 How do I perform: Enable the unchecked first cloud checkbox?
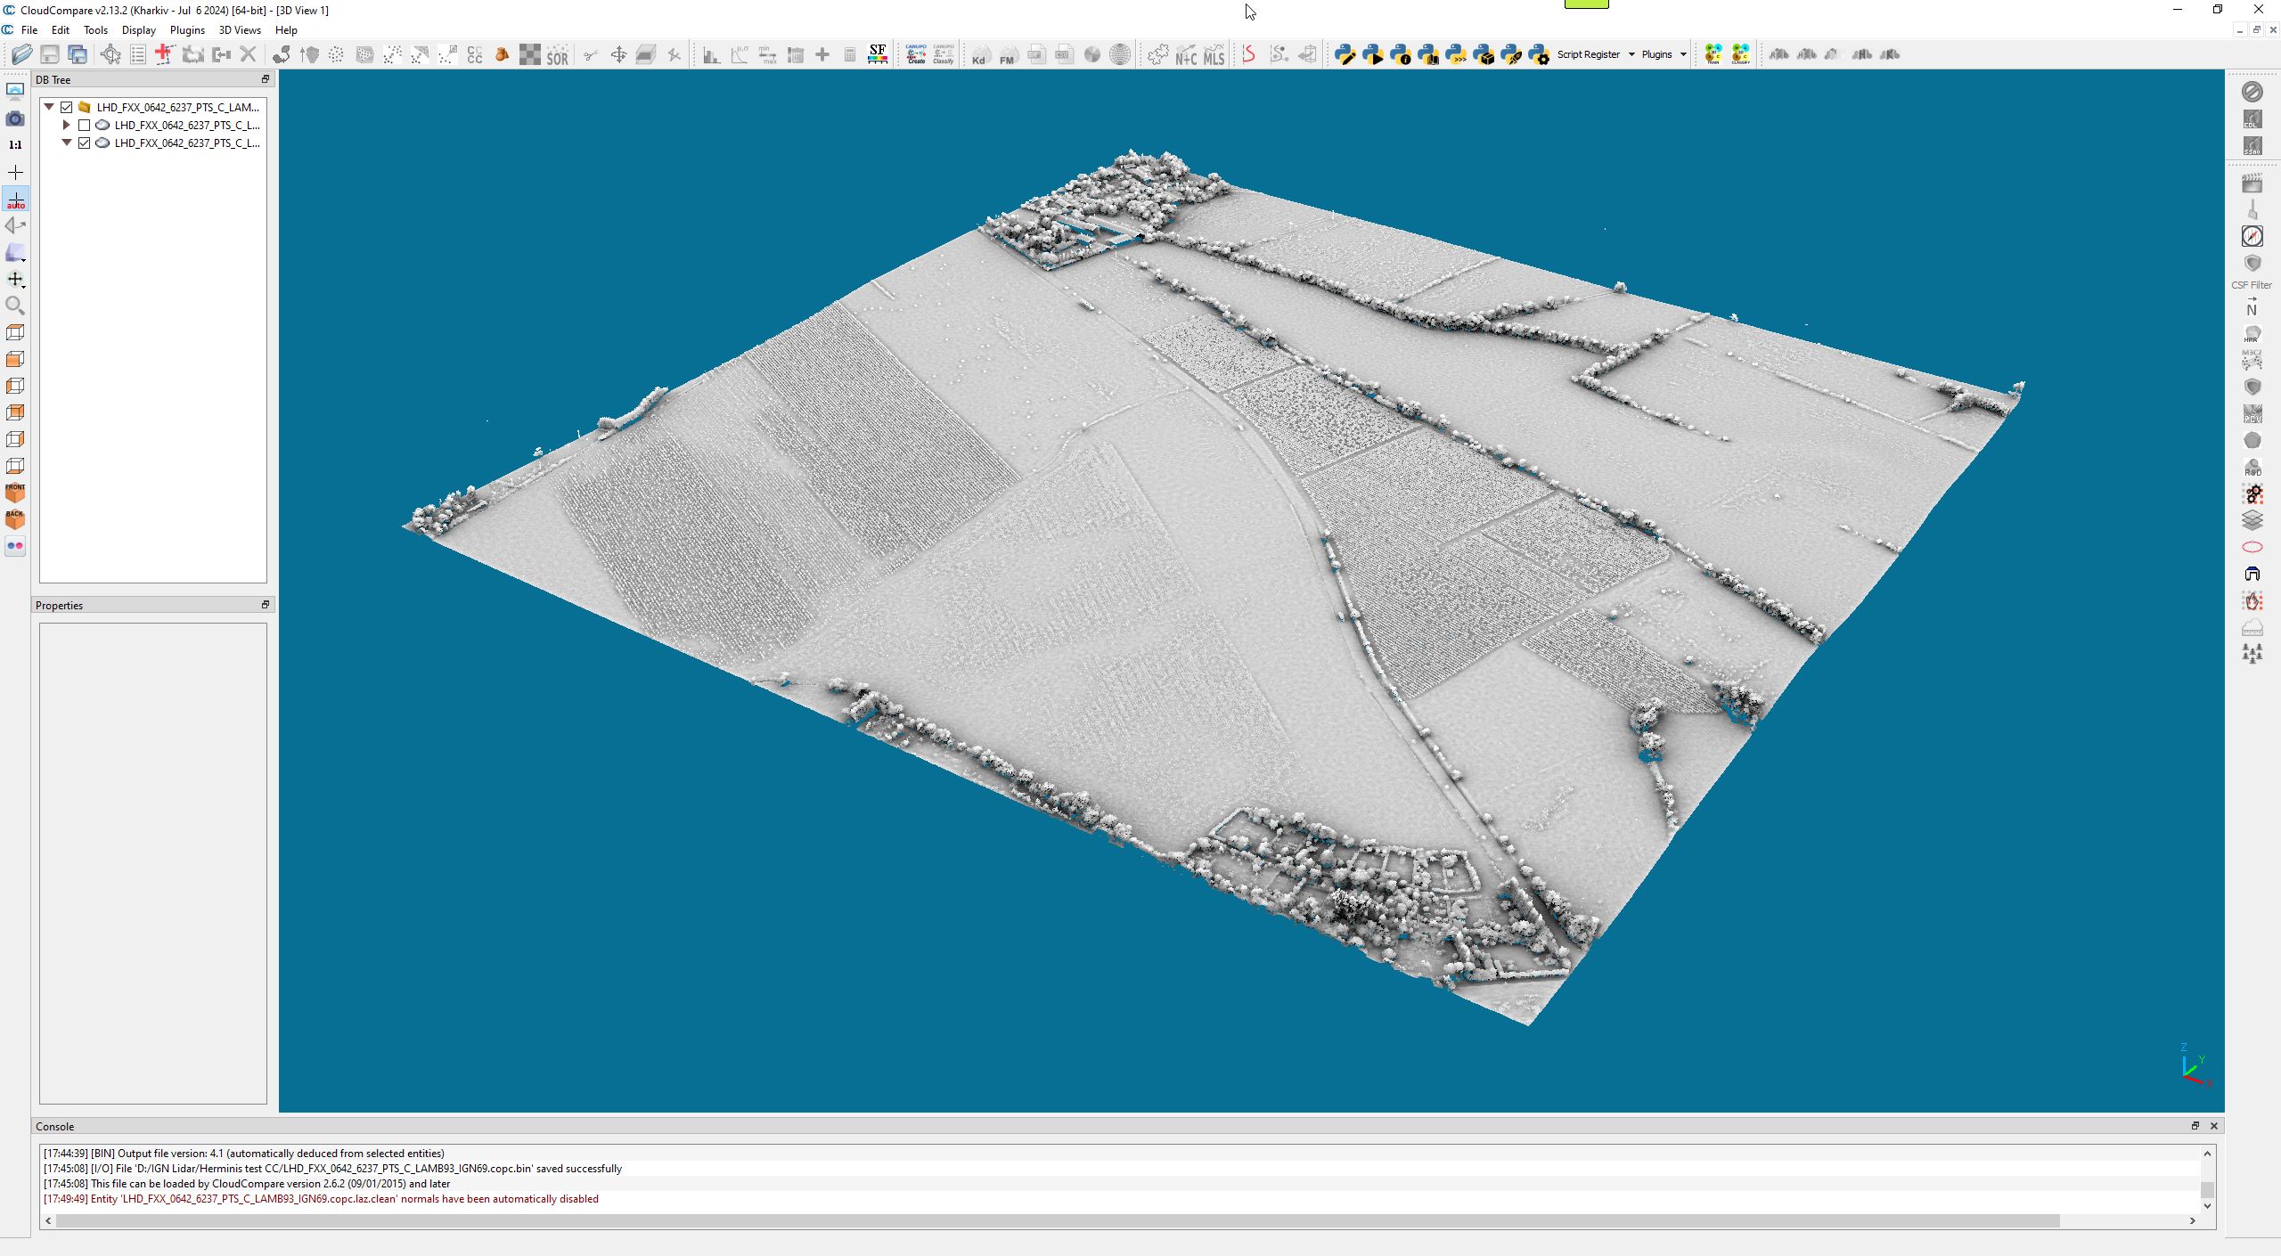pyautogui.click(x=85, y=125)
